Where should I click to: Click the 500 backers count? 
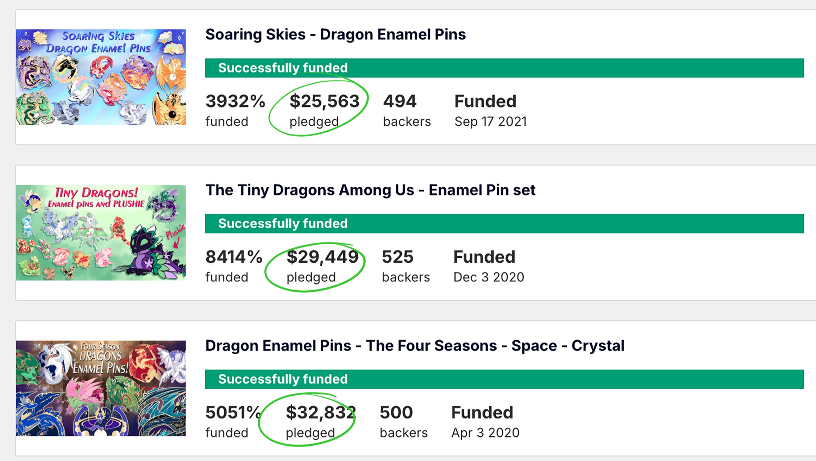pos(396,413)
